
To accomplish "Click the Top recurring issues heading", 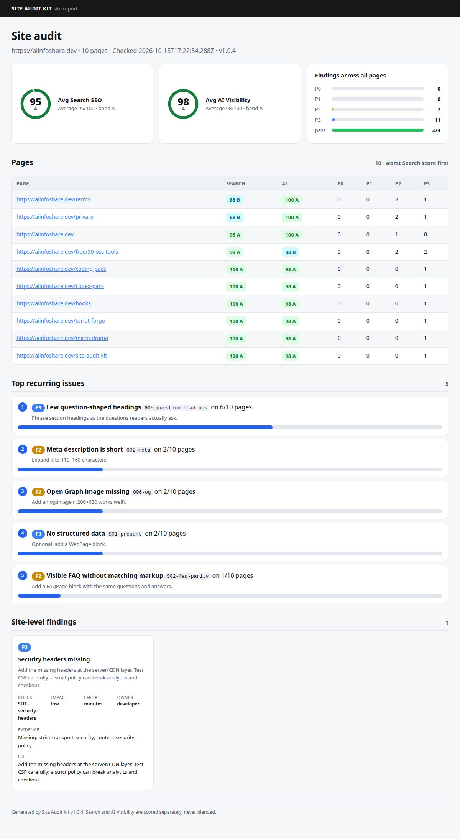I will click(x=48, y=383).
